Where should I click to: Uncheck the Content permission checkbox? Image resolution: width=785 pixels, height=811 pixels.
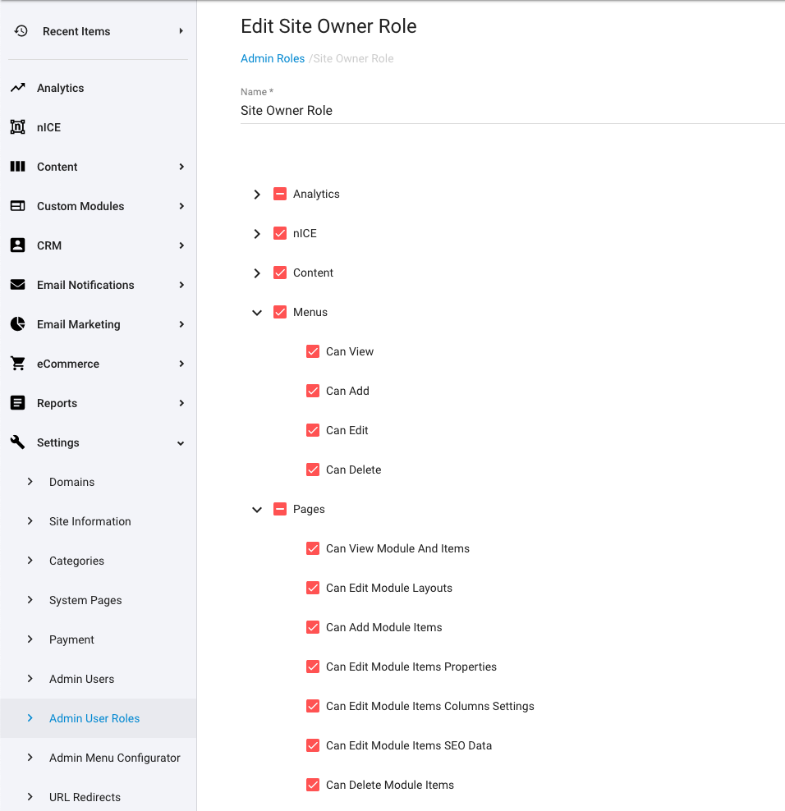pyautogui.click(x=280, y=273)
